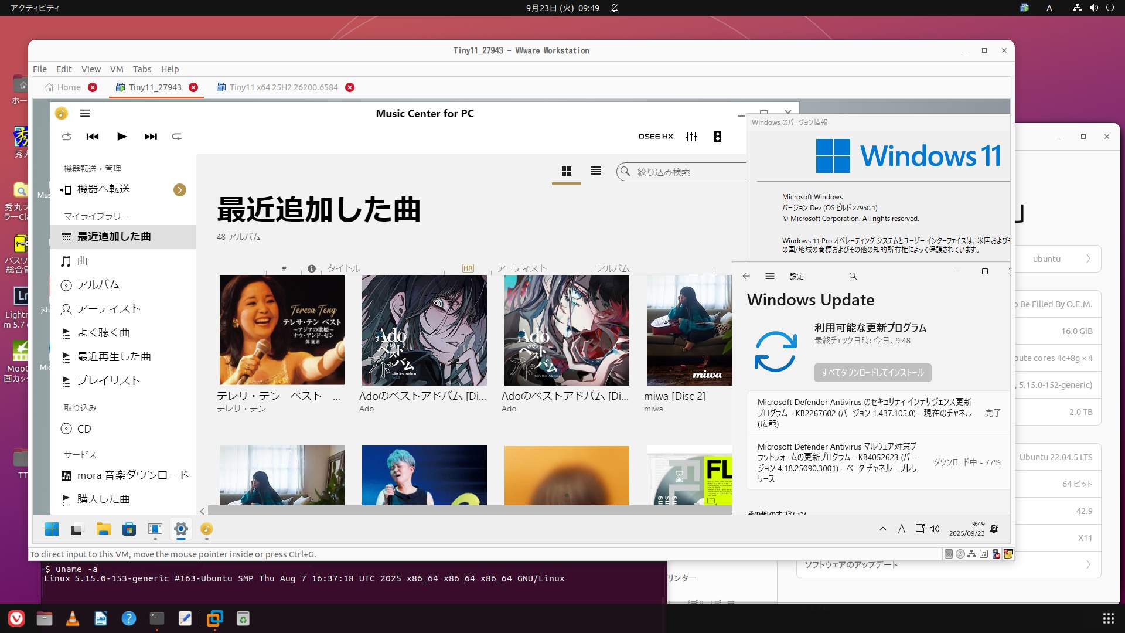Click the speaker output device icon

[x=718, y=137]
